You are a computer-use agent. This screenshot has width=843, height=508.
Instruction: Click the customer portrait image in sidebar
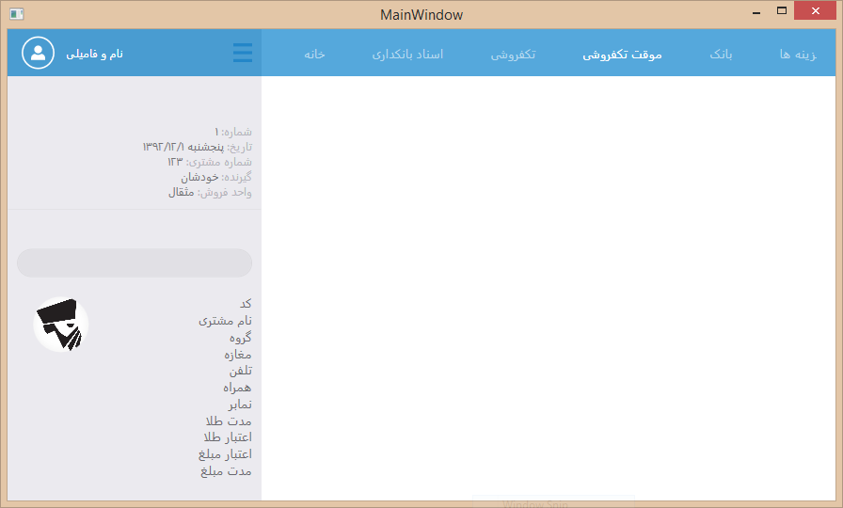point(61,325)
